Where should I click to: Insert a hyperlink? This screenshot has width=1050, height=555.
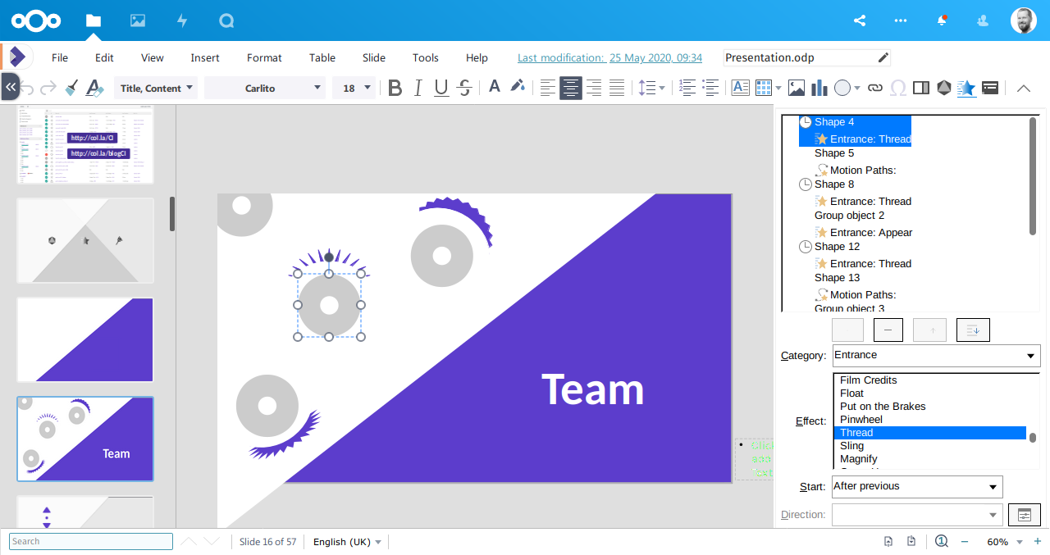click(x=875, y=88)
